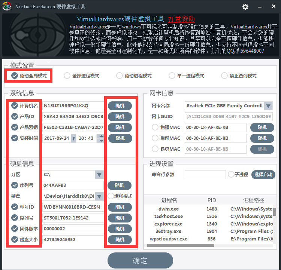The height and width of the screenshot is (270, 281).
Task: Randomize the 产品ID value
Action: [120, 117]
